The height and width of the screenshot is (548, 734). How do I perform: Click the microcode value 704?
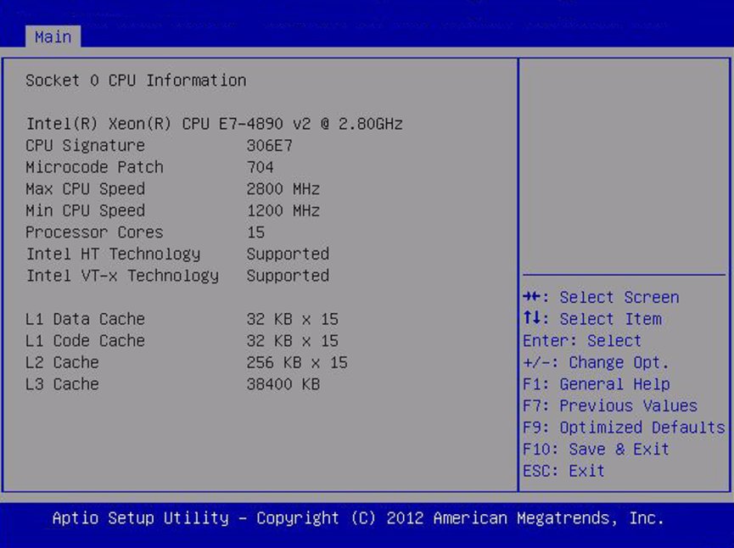click(261, 167)
